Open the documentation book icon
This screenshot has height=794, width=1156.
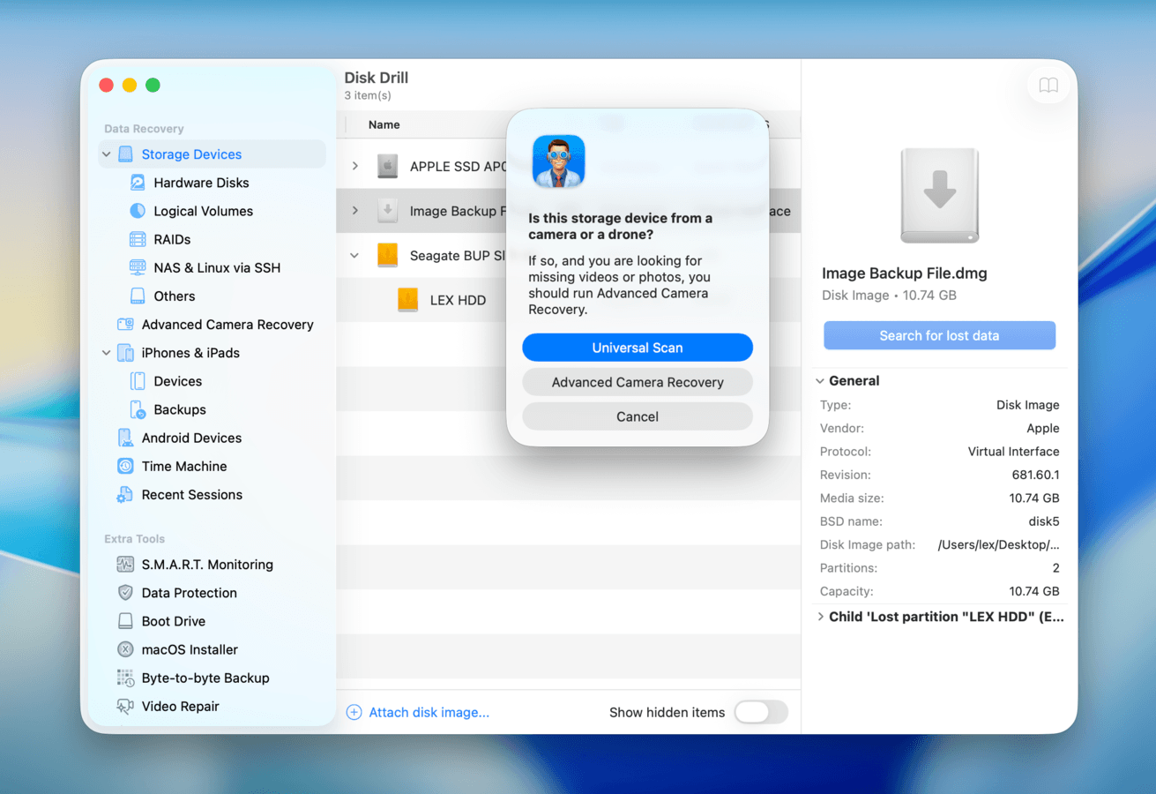click(1048, 85)
